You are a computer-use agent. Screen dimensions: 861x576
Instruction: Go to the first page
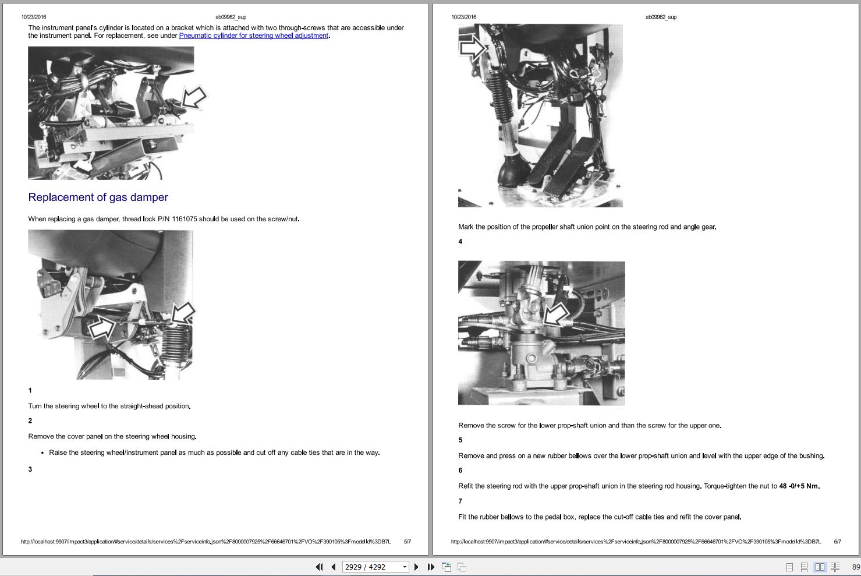click(318, 567)
